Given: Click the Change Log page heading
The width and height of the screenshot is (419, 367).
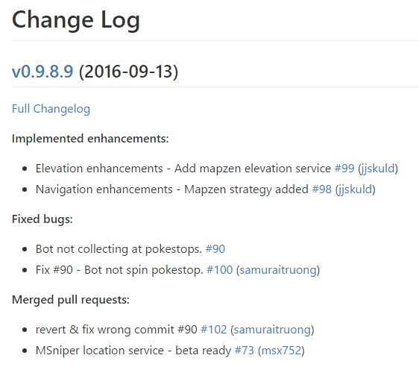Looking at the screenshot, I should tap(76, 20).
